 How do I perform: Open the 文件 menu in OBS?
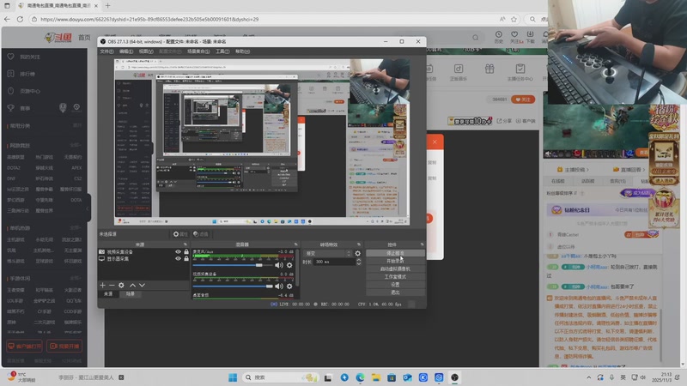tap(106, 51)
